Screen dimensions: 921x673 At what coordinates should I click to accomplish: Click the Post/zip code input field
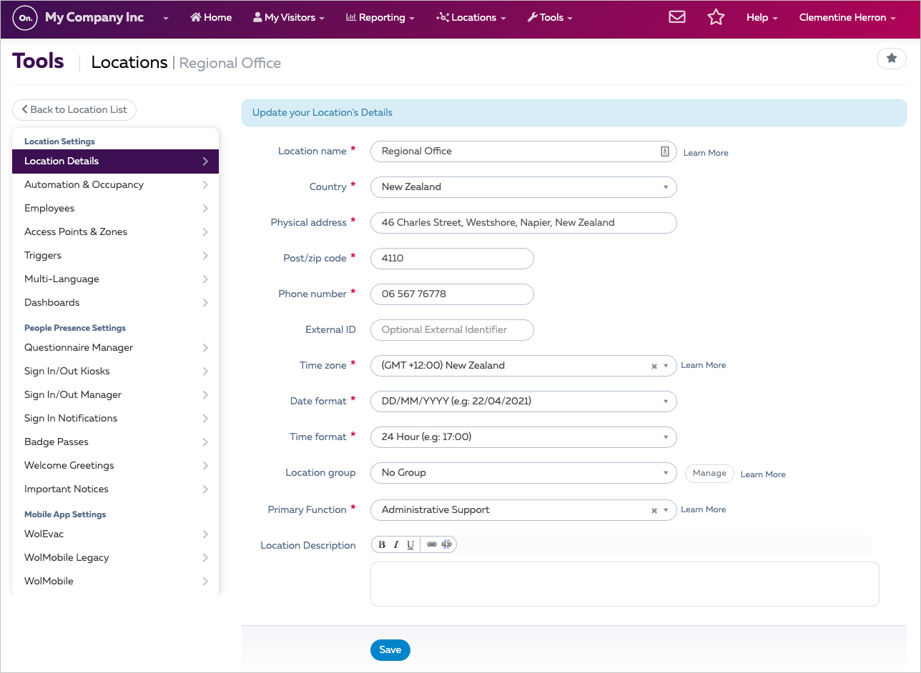coord(452,259)
